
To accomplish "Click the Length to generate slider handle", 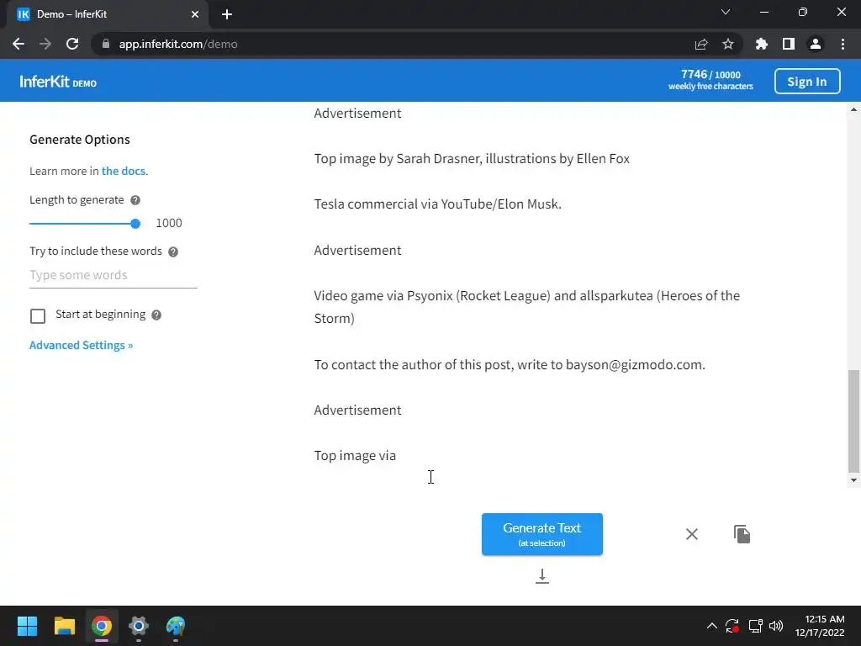I will point(135,224).
